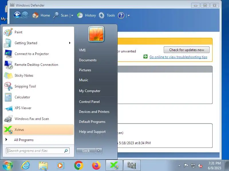The image size is (229, 171).
Task: Open Go online to view troubleshooting tips link
Action: pos(178,57)
